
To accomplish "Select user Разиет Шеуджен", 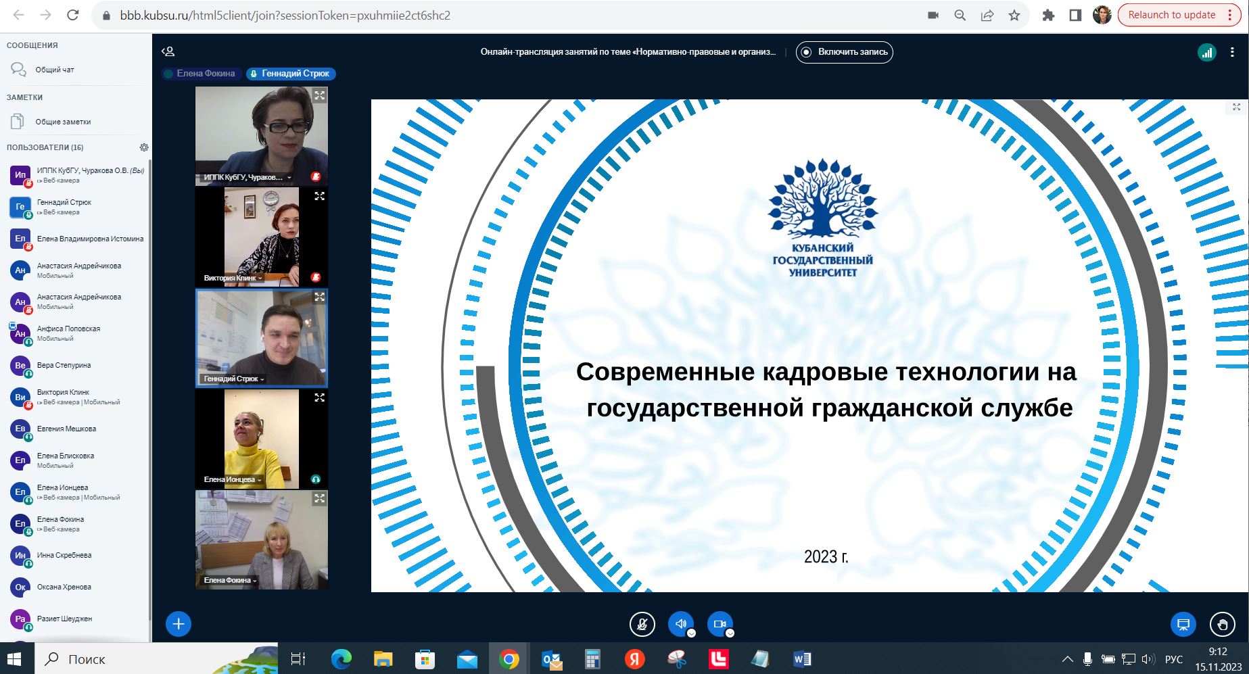I will 76,619.
